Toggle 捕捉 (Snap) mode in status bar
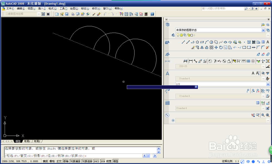 [x=45, y=161]
